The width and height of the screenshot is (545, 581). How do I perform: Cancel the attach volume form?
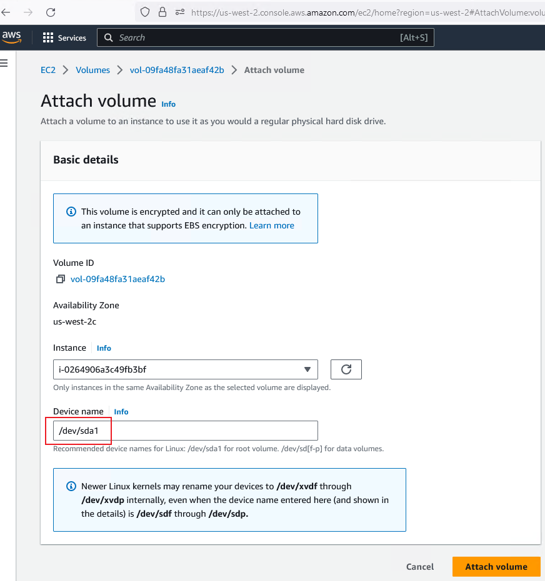(x=419, y=567)
